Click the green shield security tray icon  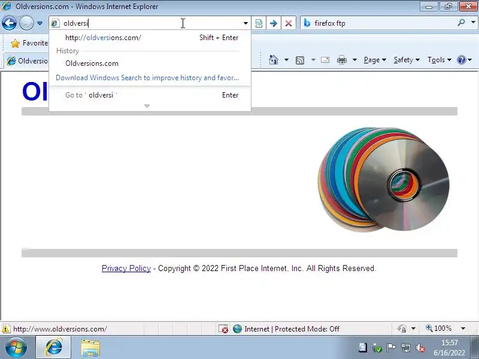(x=377, y=348)
